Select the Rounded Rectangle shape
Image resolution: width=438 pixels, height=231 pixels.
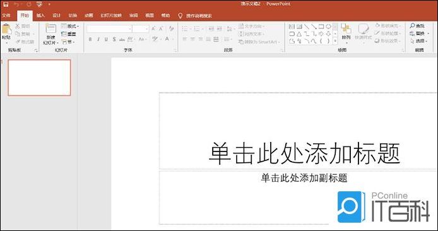coord(292,34)
